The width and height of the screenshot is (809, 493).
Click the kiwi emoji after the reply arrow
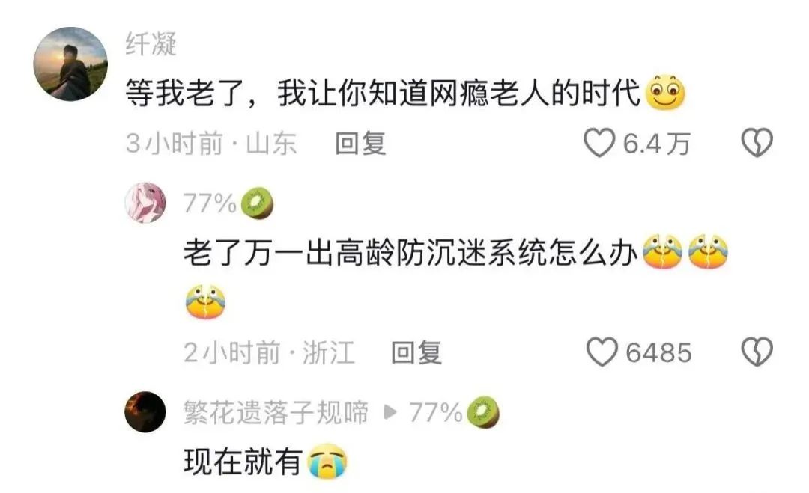click(x=483, y=412)
